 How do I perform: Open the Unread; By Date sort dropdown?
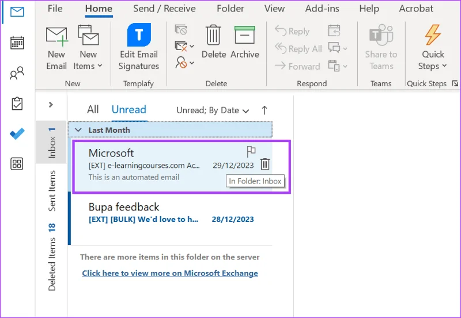click(213, 110)
